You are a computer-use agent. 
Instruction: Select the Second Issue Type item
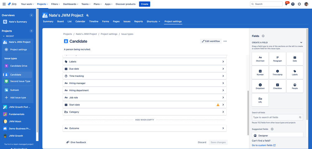(17, 81)
